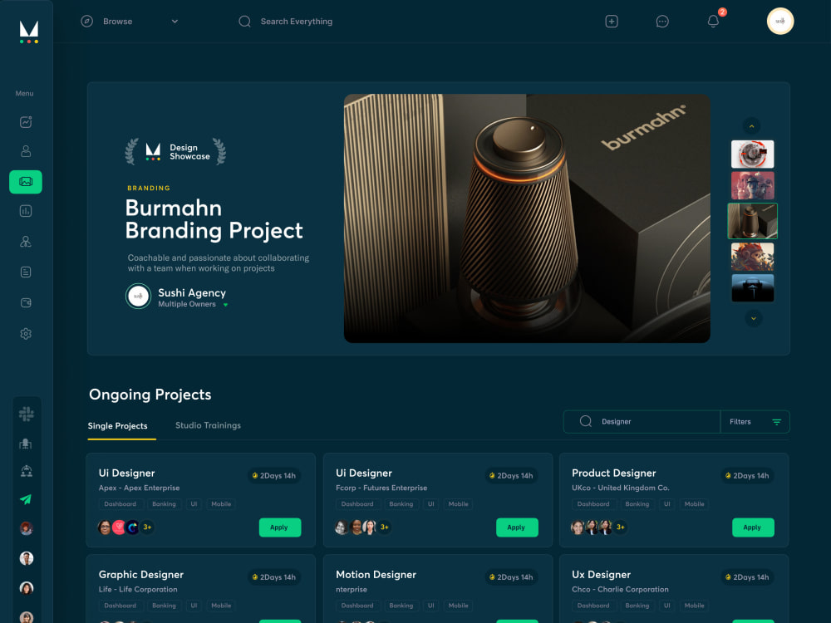Select the Burmahn speaker thumbnail in carousel

pyautogui.click(x=752, y=220)
